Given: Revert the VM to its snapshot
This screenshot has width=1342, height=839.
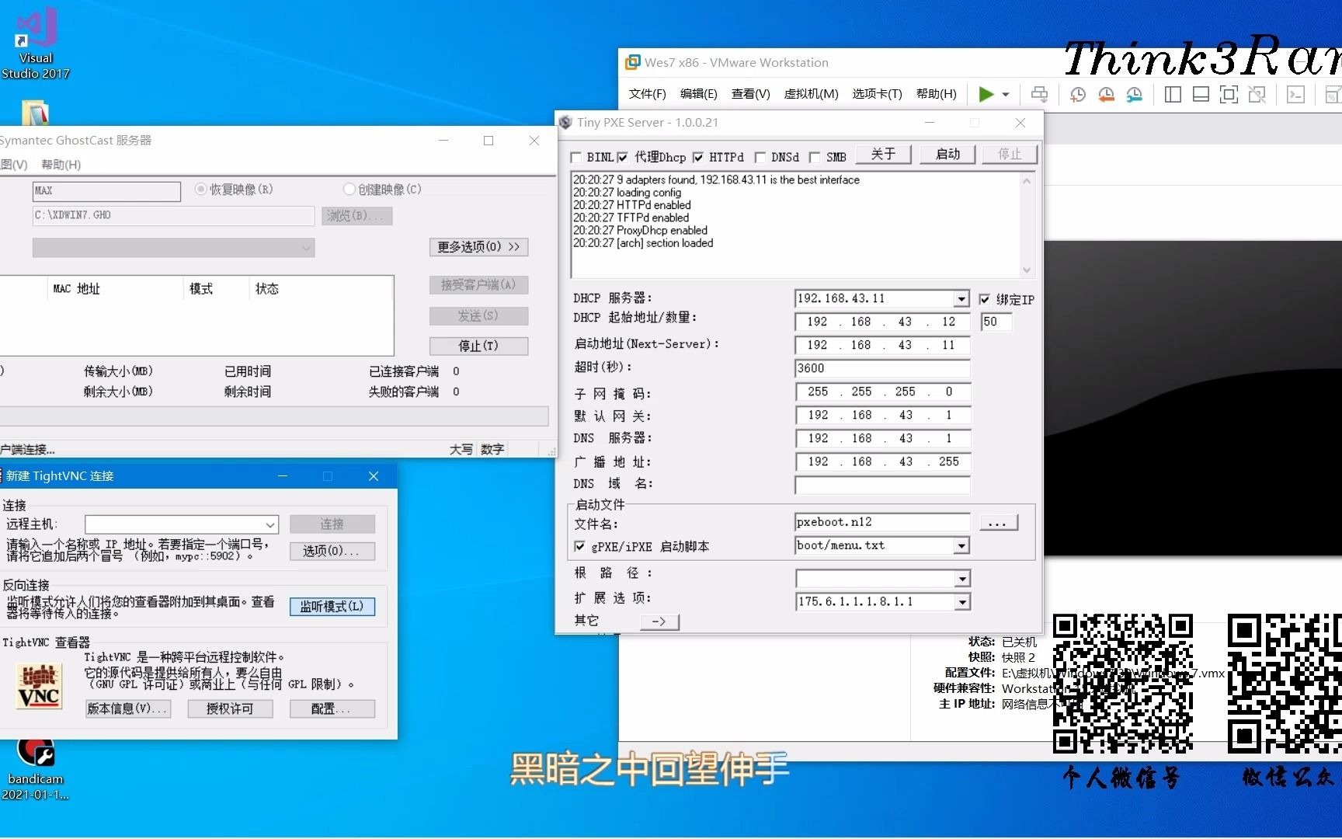Looking at the screenshot, I should 1105,94.
